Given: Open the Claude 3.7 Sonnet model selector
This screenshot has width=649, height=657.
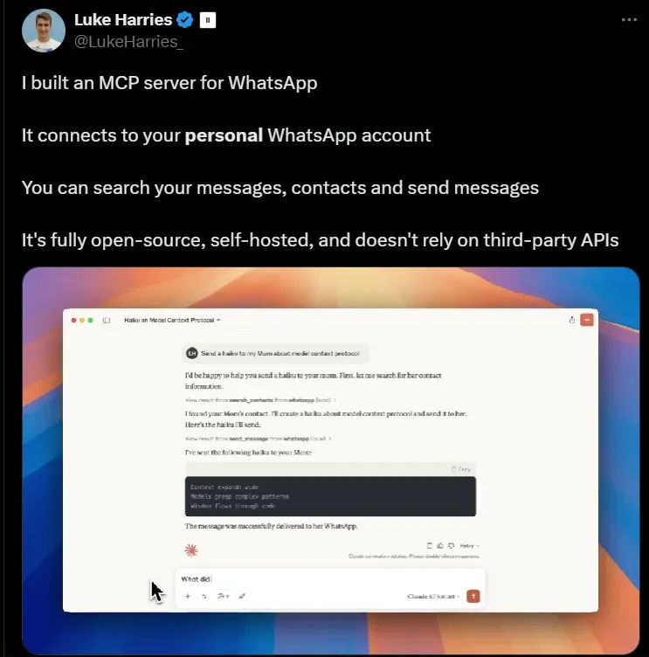Looking at the screenshot, I should (x=433, y=596).
